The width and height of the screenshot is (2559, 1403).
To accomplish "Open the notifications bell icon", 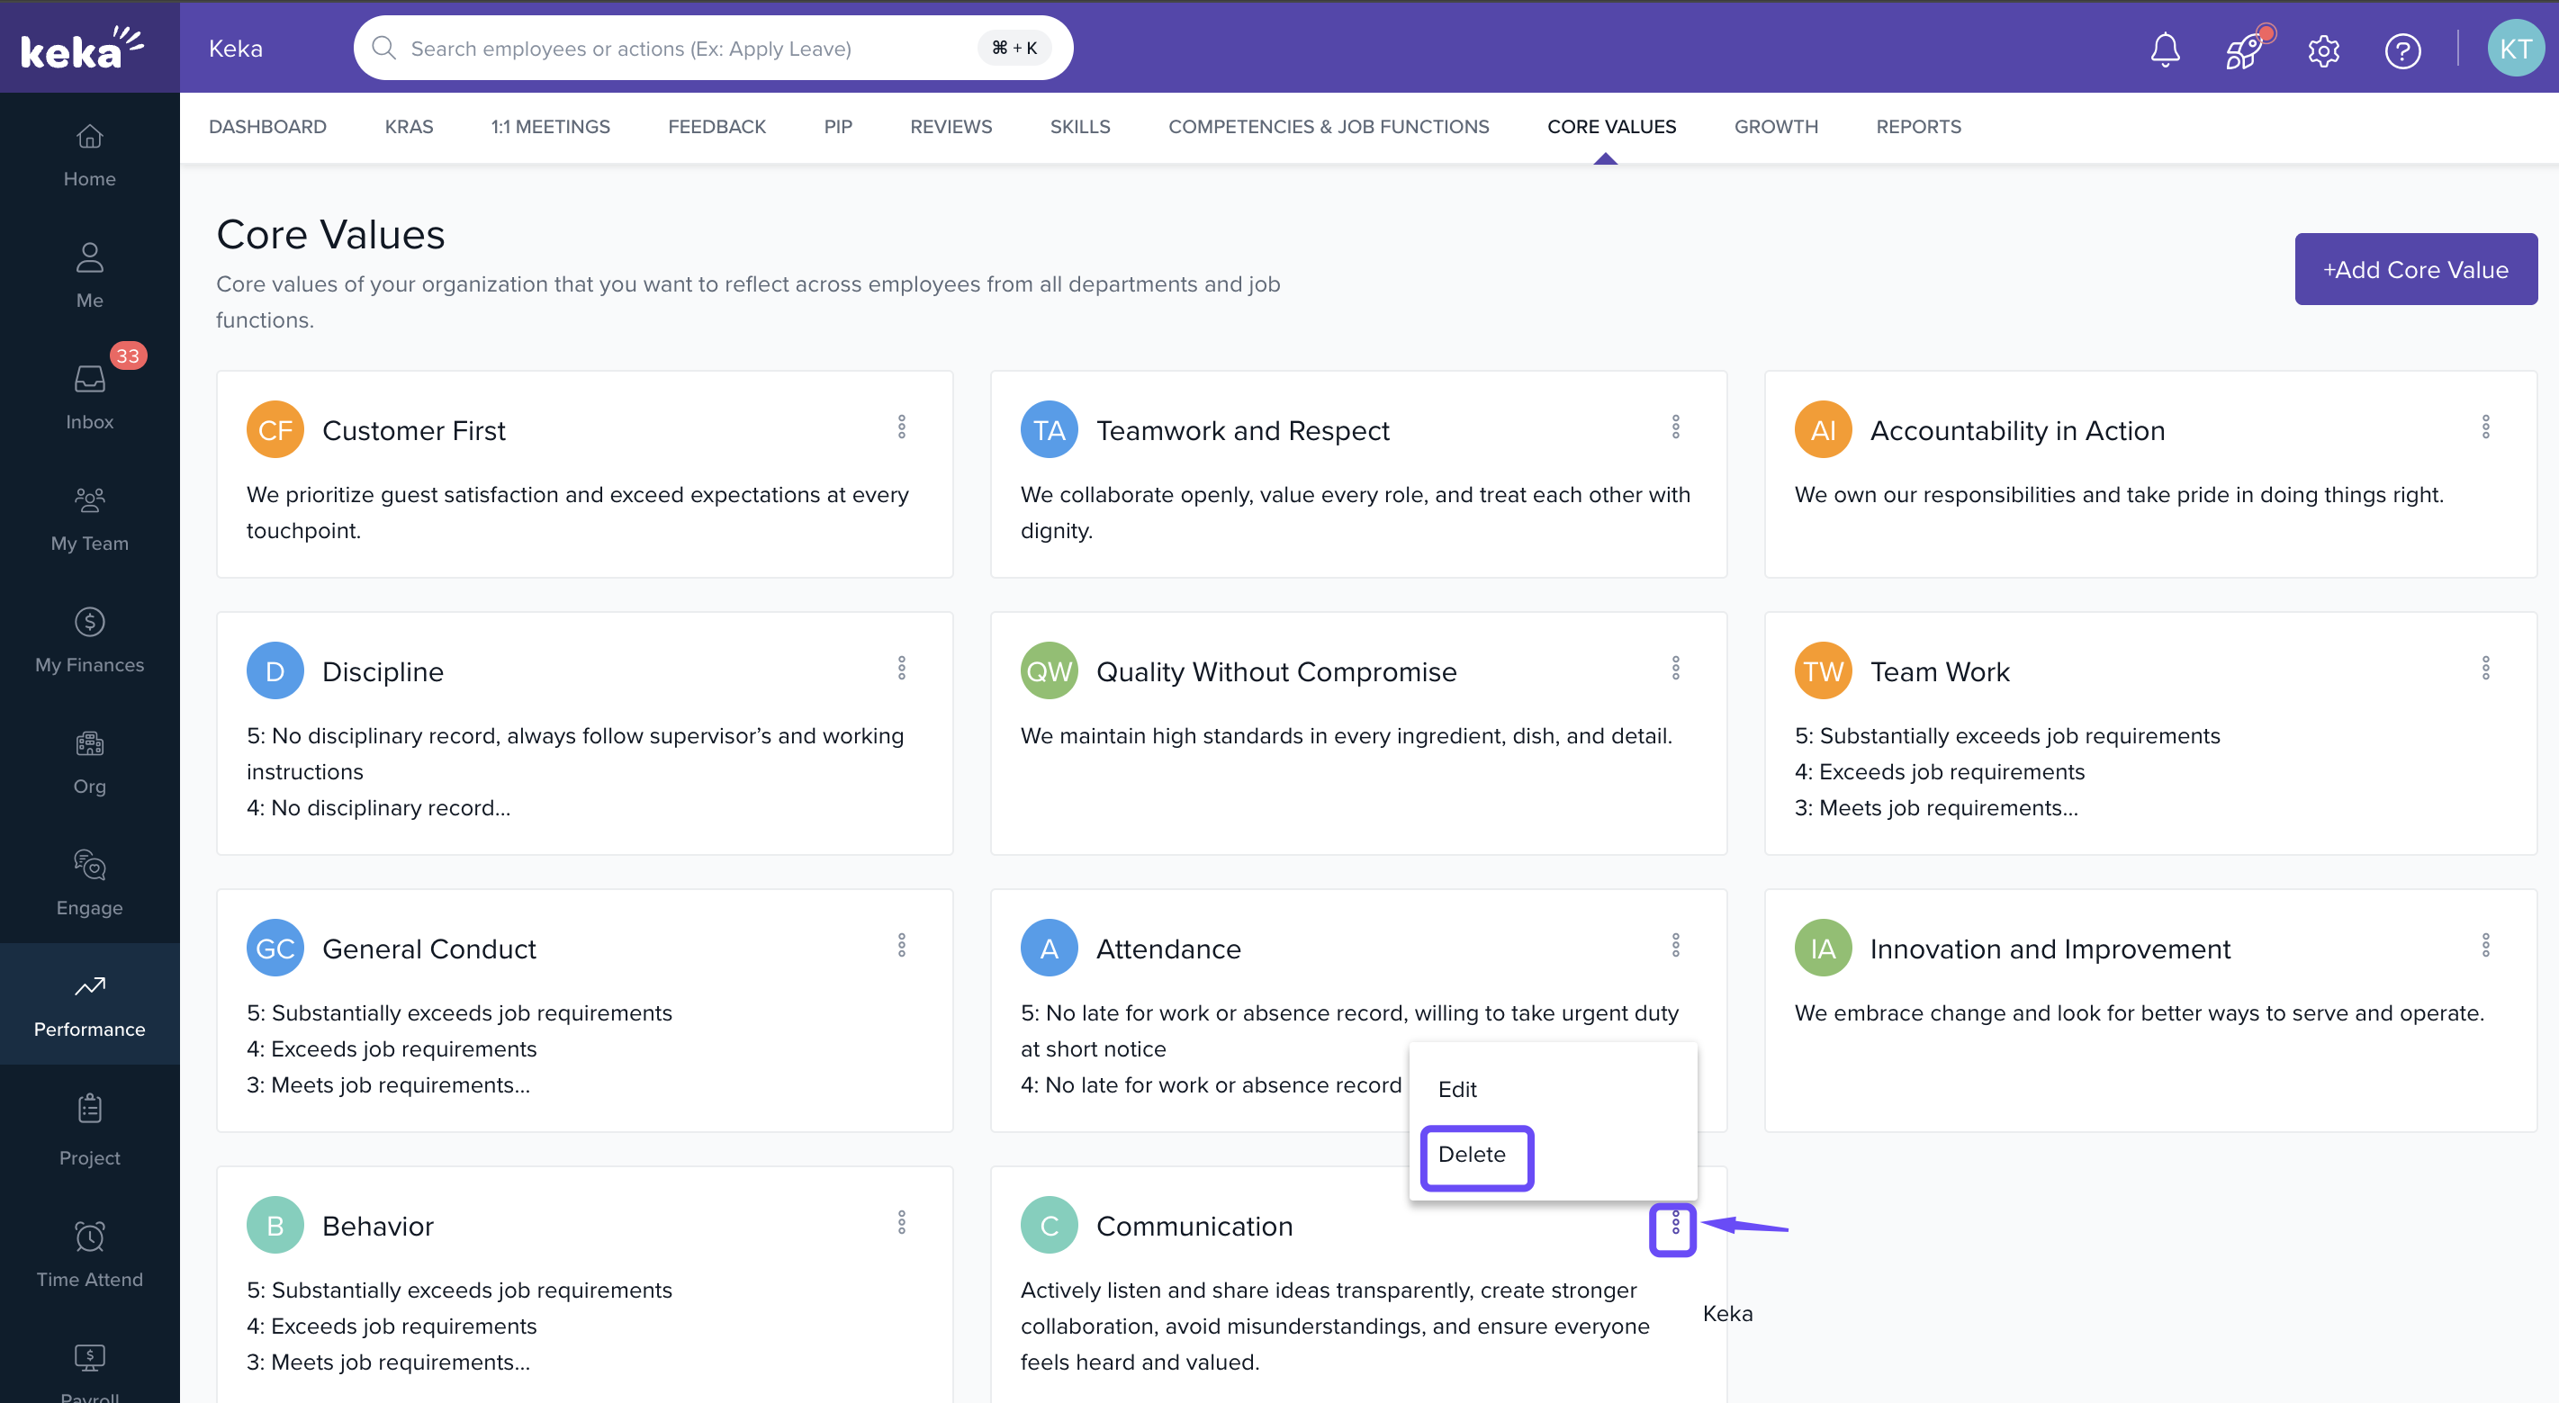I will [x=2165, y=49].
